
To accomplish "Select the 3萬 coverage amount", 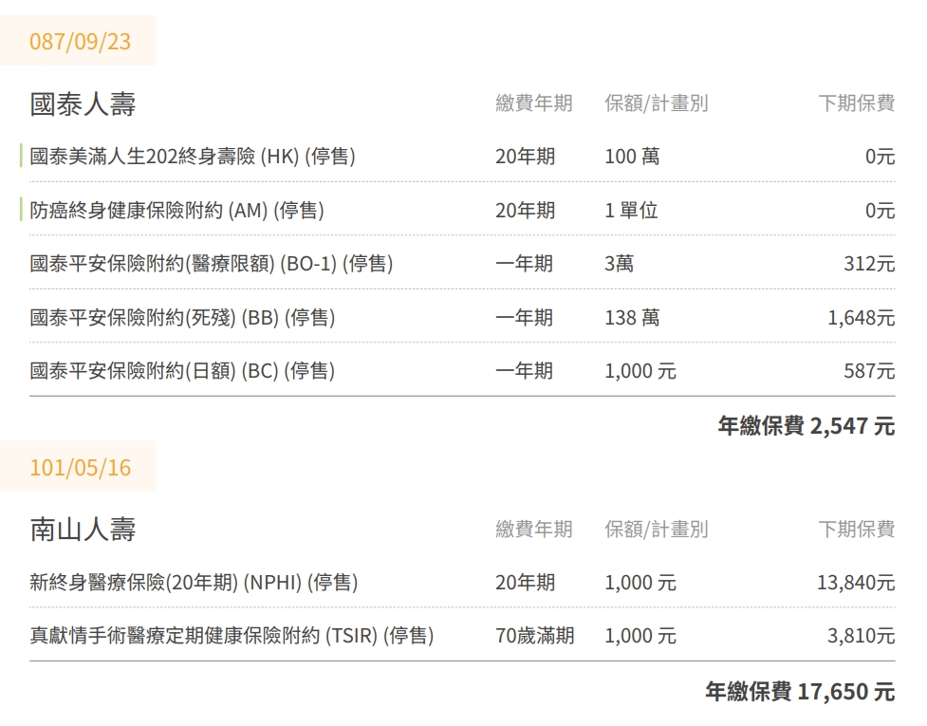I will point(619,264).
